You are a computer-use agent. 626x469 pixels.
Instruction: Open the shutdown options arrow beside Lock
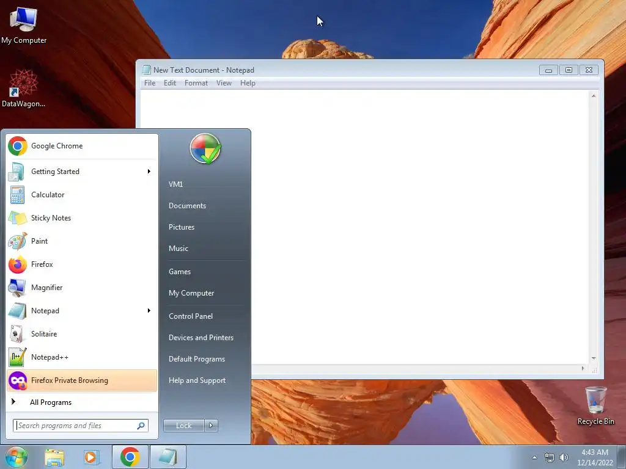tap(211, 426)
